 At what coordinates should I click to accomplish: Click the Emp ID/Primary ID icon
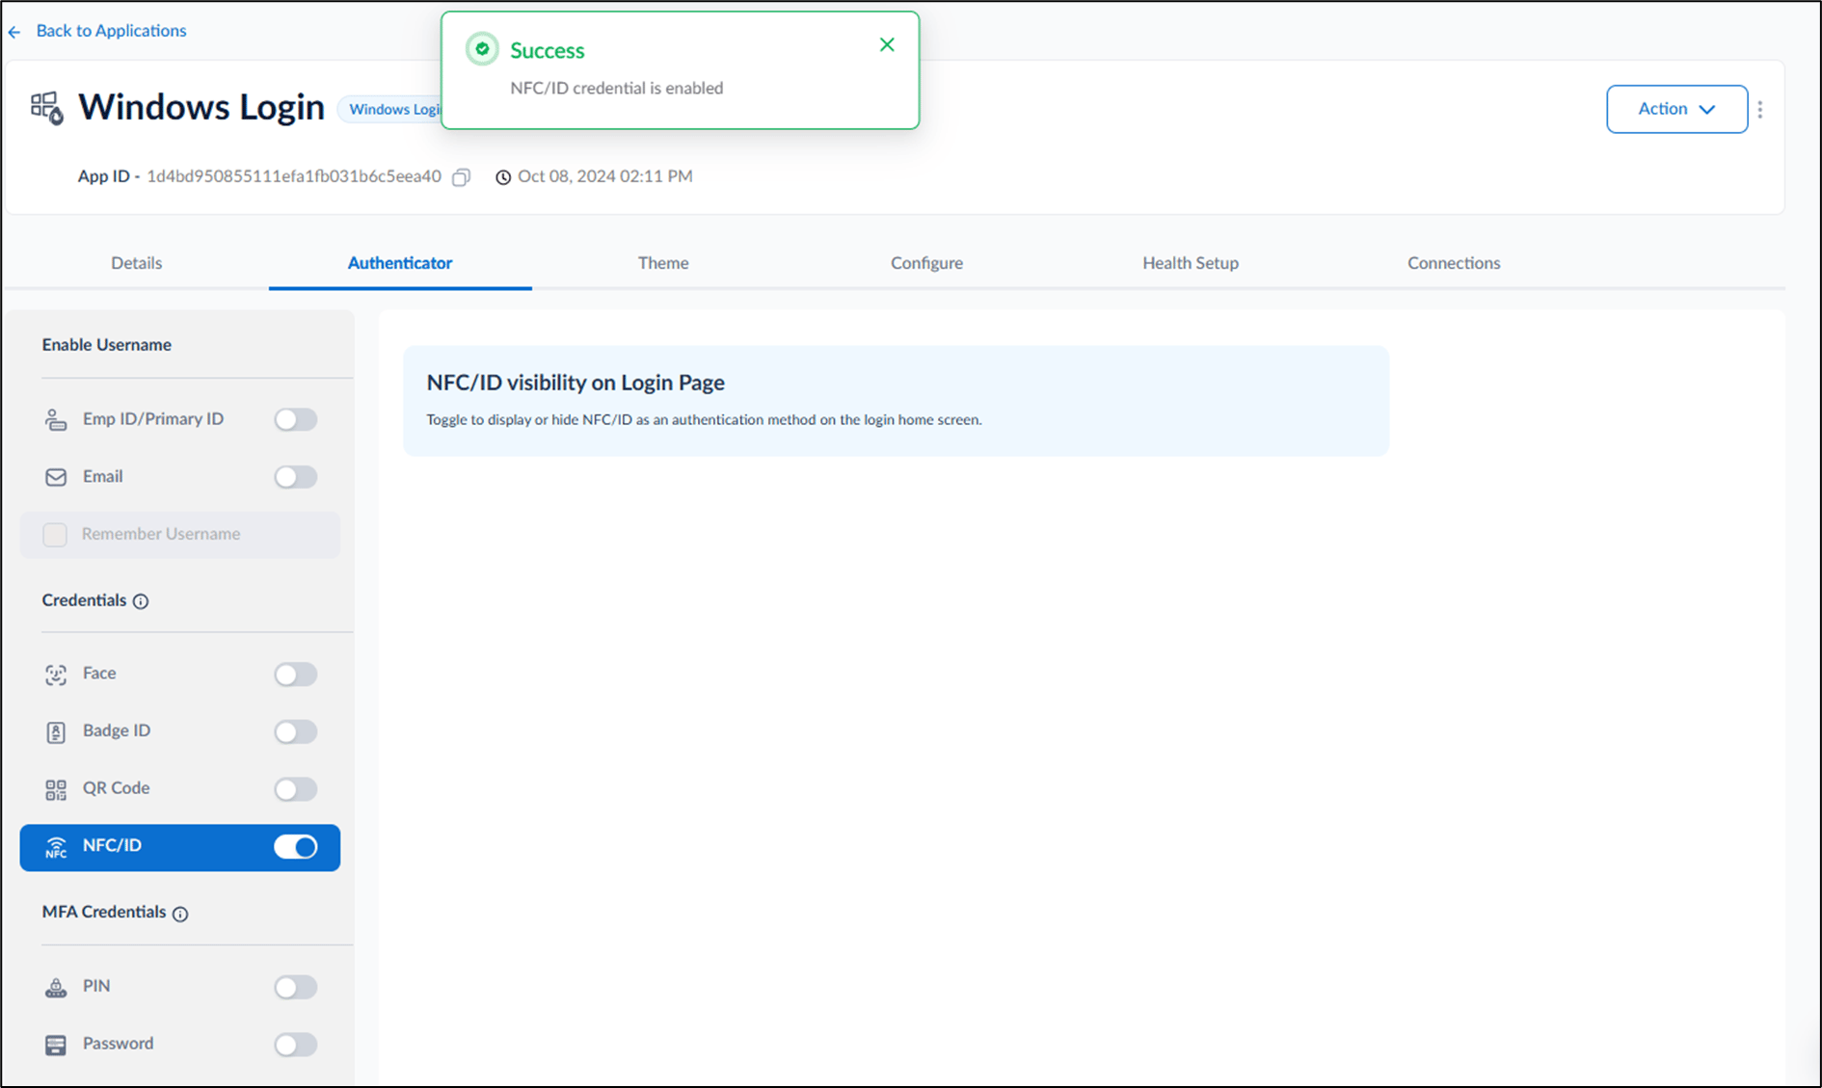coord(56,419)
